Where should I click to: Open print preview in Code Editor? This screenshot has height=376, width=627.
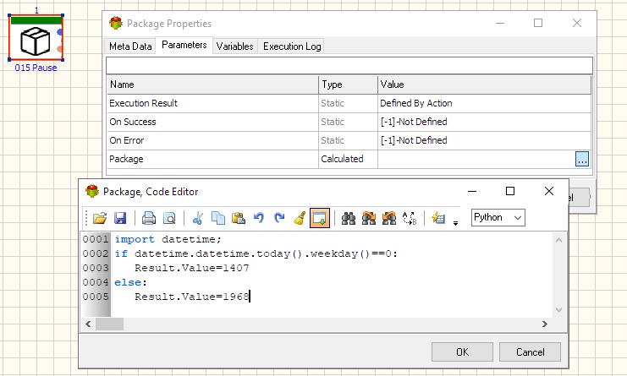coord(169,218)
